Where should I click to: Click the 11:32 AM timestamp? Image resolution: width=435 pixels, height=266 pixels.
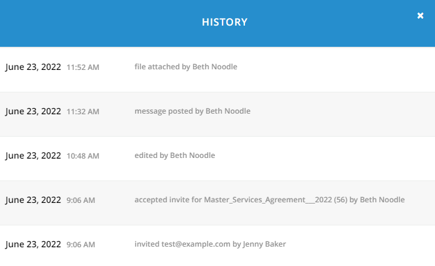pos(82,111)
